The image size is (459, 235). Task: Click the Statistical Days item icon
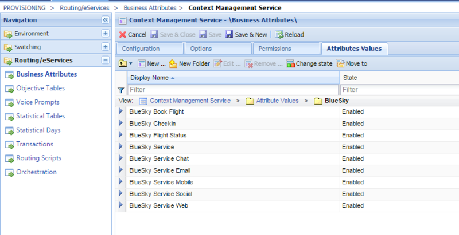(x=9, y=131)
